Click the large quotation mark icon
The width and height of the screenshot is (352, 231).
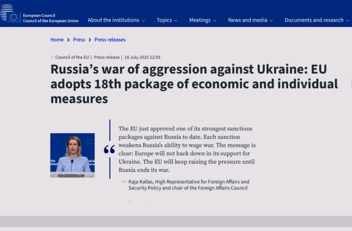pos(109,149)
